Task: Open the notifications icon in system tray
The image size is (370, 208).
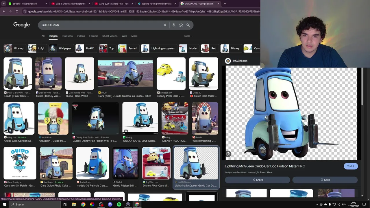Action: pyautogui.click(x=364, y=205)
